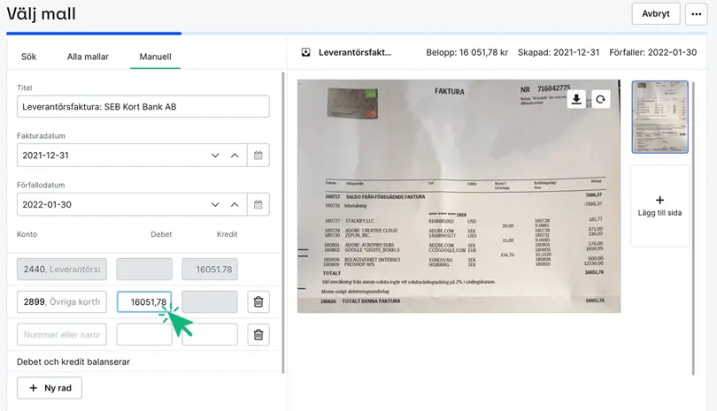Image resolution: width=717 pixels, height=411 pixels.
Task: Click the debit field showing 16051,78
Action: coord(144,302)
